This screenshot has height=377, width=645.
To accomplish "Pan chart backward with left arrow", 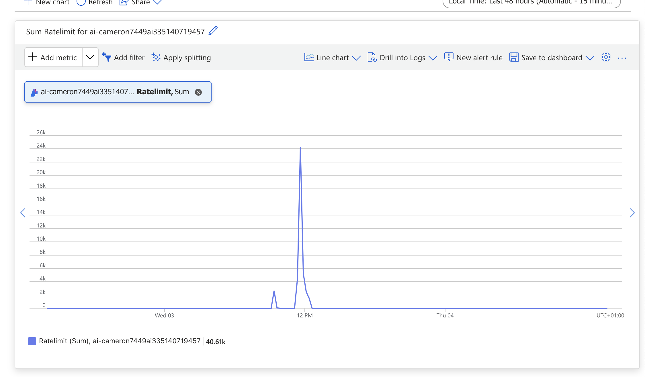I will click(x=23, y=213).
